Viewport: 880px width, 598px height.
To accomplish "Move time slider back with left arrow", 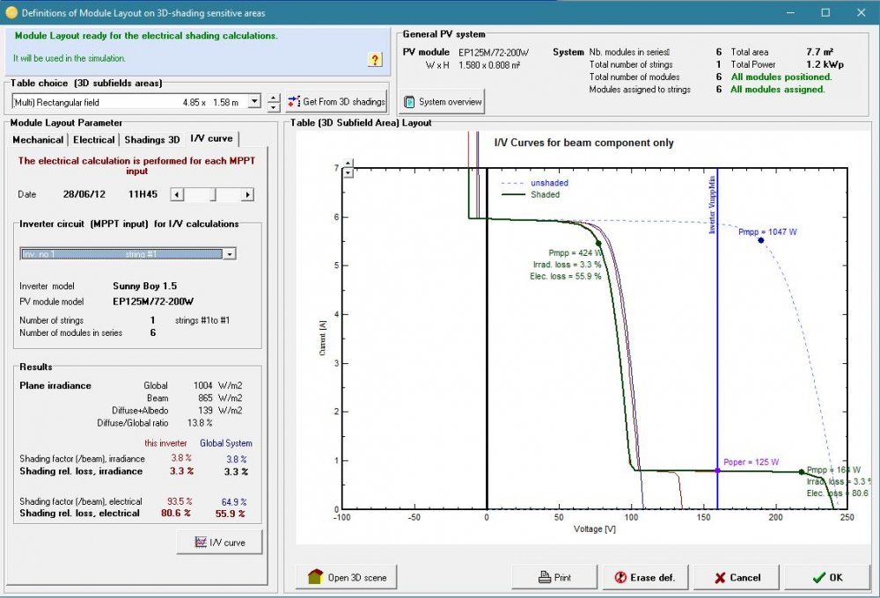I will click(x=176, y=194).
